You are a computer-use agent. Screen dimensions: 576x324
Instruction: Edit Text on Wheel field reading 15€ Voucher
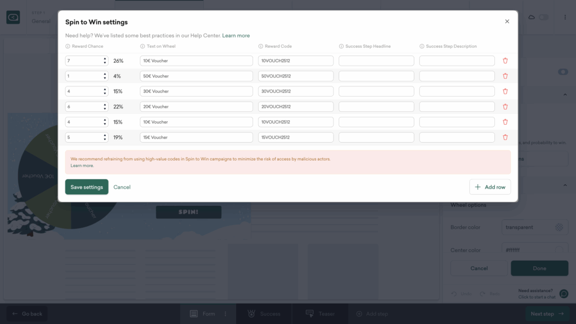coord(196,137)
